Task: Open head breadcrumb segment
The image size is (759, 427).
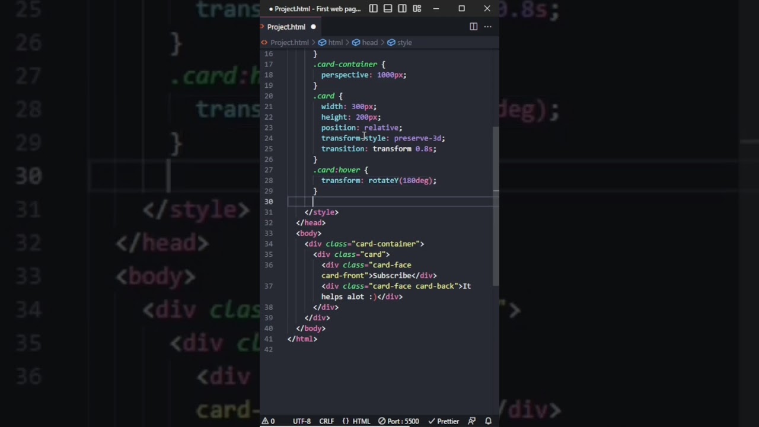Action: point(365,43)
